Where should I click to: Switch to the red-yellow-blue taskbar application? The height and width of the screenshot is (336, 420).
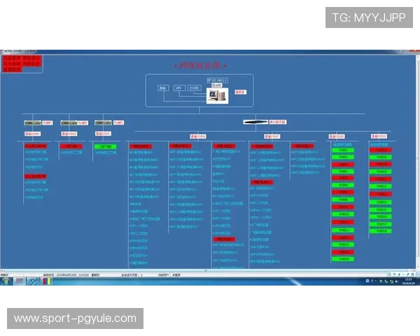pos(46,281)
